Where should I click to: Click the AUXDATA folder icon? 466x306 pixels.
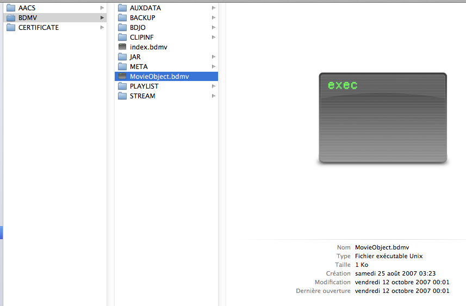(x=122, y=8)
